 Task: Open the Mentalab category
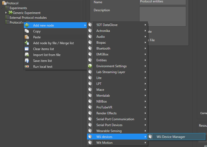click(117, 95)
